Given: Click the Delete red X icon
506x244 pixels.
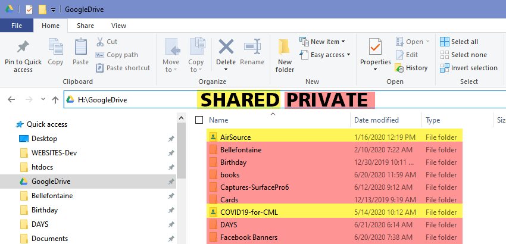Looking at the screenshot, I should click(x=226, y=47).
